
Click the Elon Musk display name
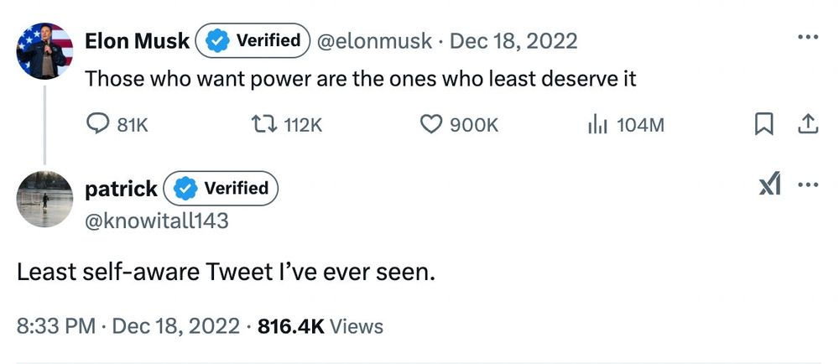click(x=137, y=40)
